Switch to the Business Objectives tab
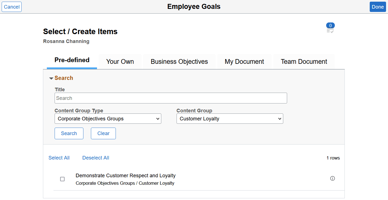 pyautogui.click(x=179, y=62)
